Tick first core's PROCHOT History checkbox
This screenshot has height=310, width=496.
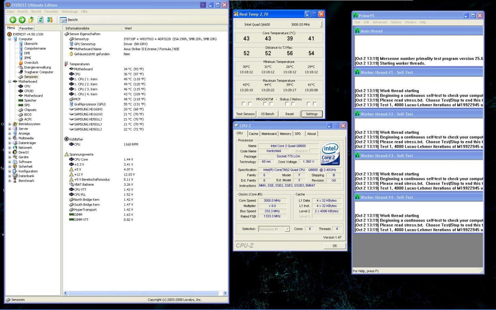coord(250,104)
